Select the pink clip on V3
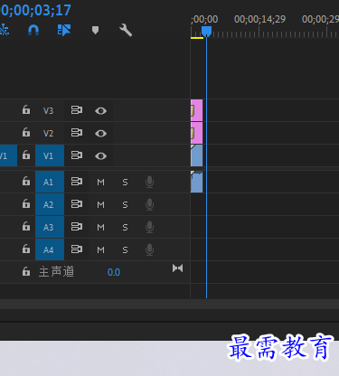Viewport: 339px width, 376px height. (x=197, y=110)
